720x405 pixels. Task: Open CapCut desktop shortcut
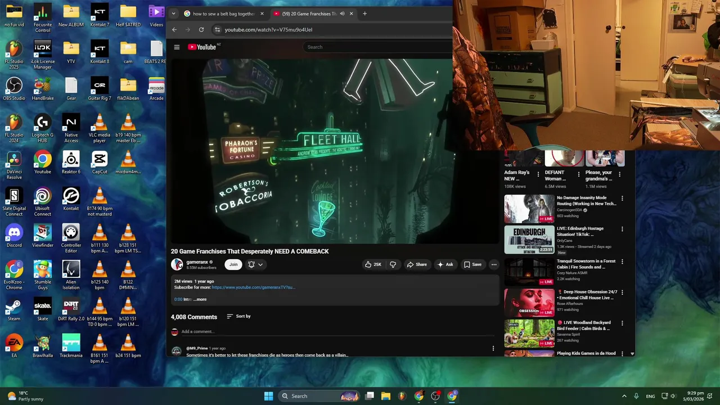pyautogui.click(x=100, y=163)
